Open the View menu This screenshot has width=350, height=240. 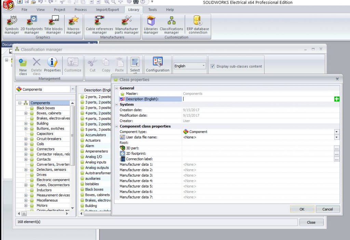(x=41, y=10)
